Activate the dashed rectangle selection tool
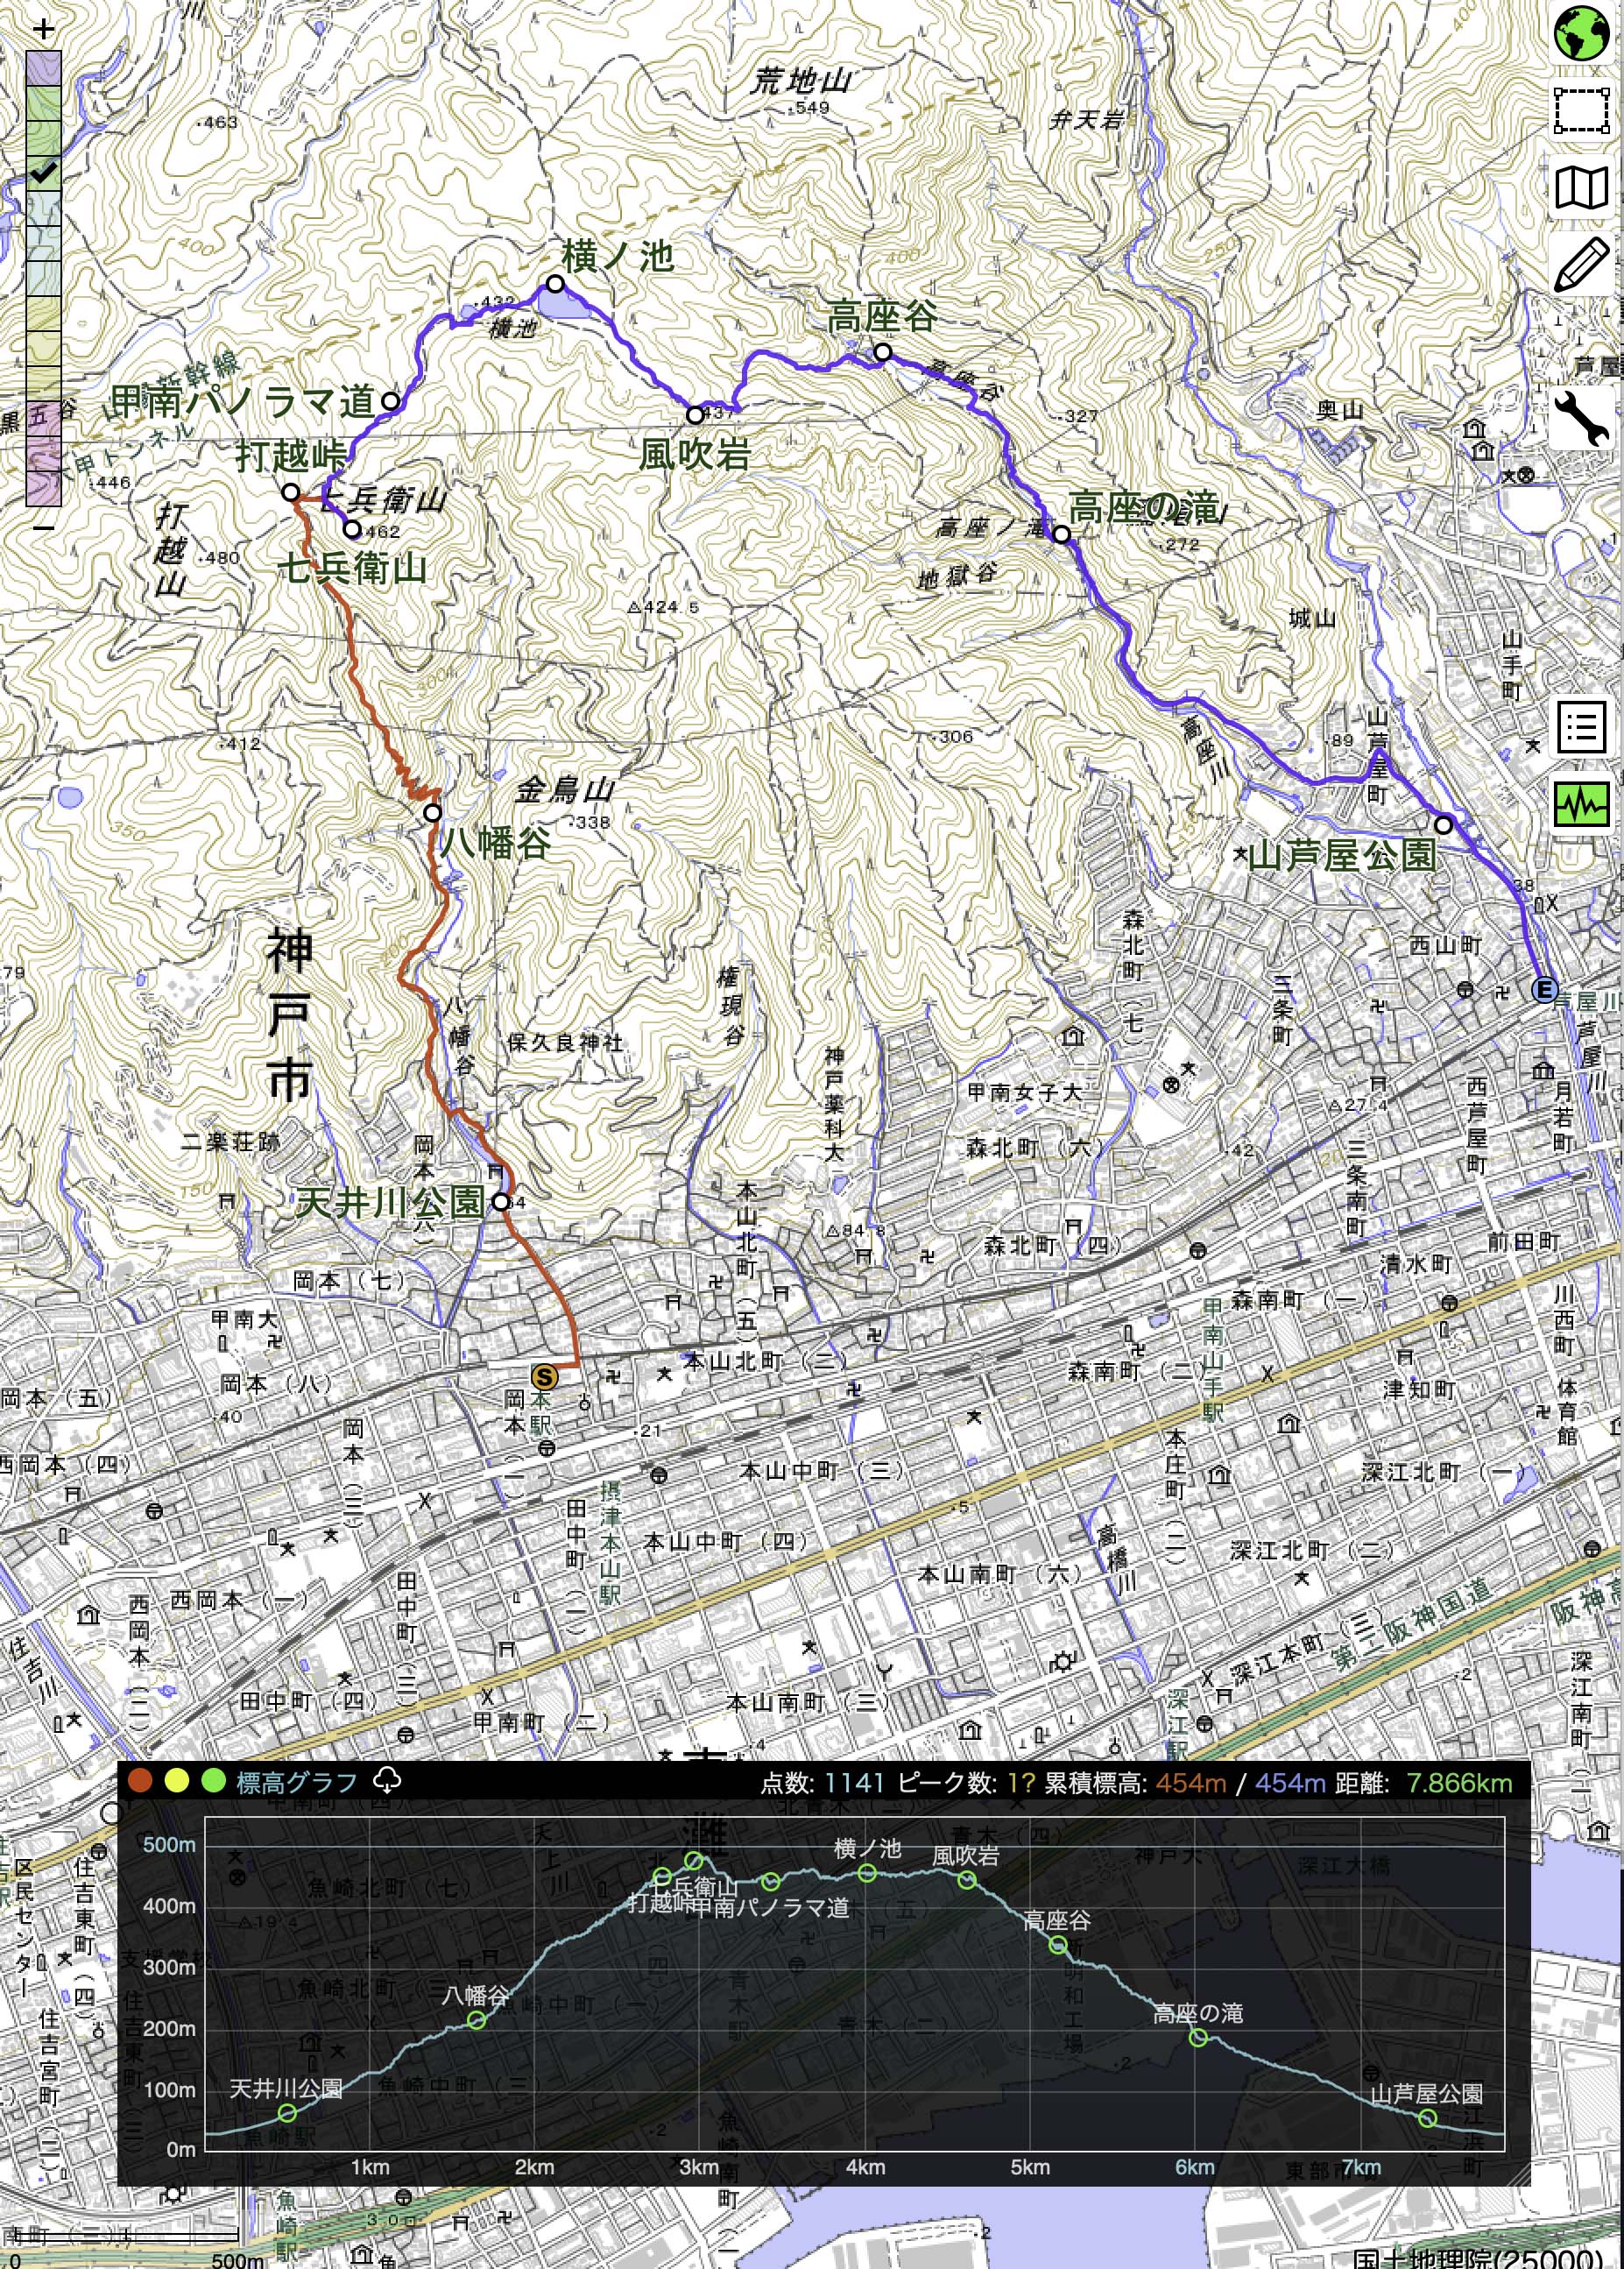Screen dimensions: 1624x2269 pos(1581,110)
